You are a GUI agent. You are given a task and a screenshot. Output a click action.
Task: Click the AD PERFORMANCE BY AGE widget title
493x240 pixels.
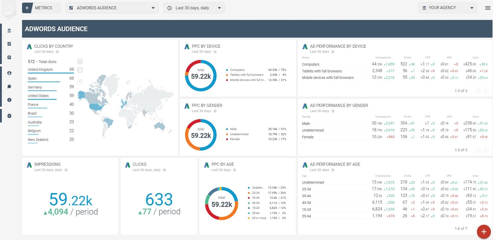[x=335, y=165]
